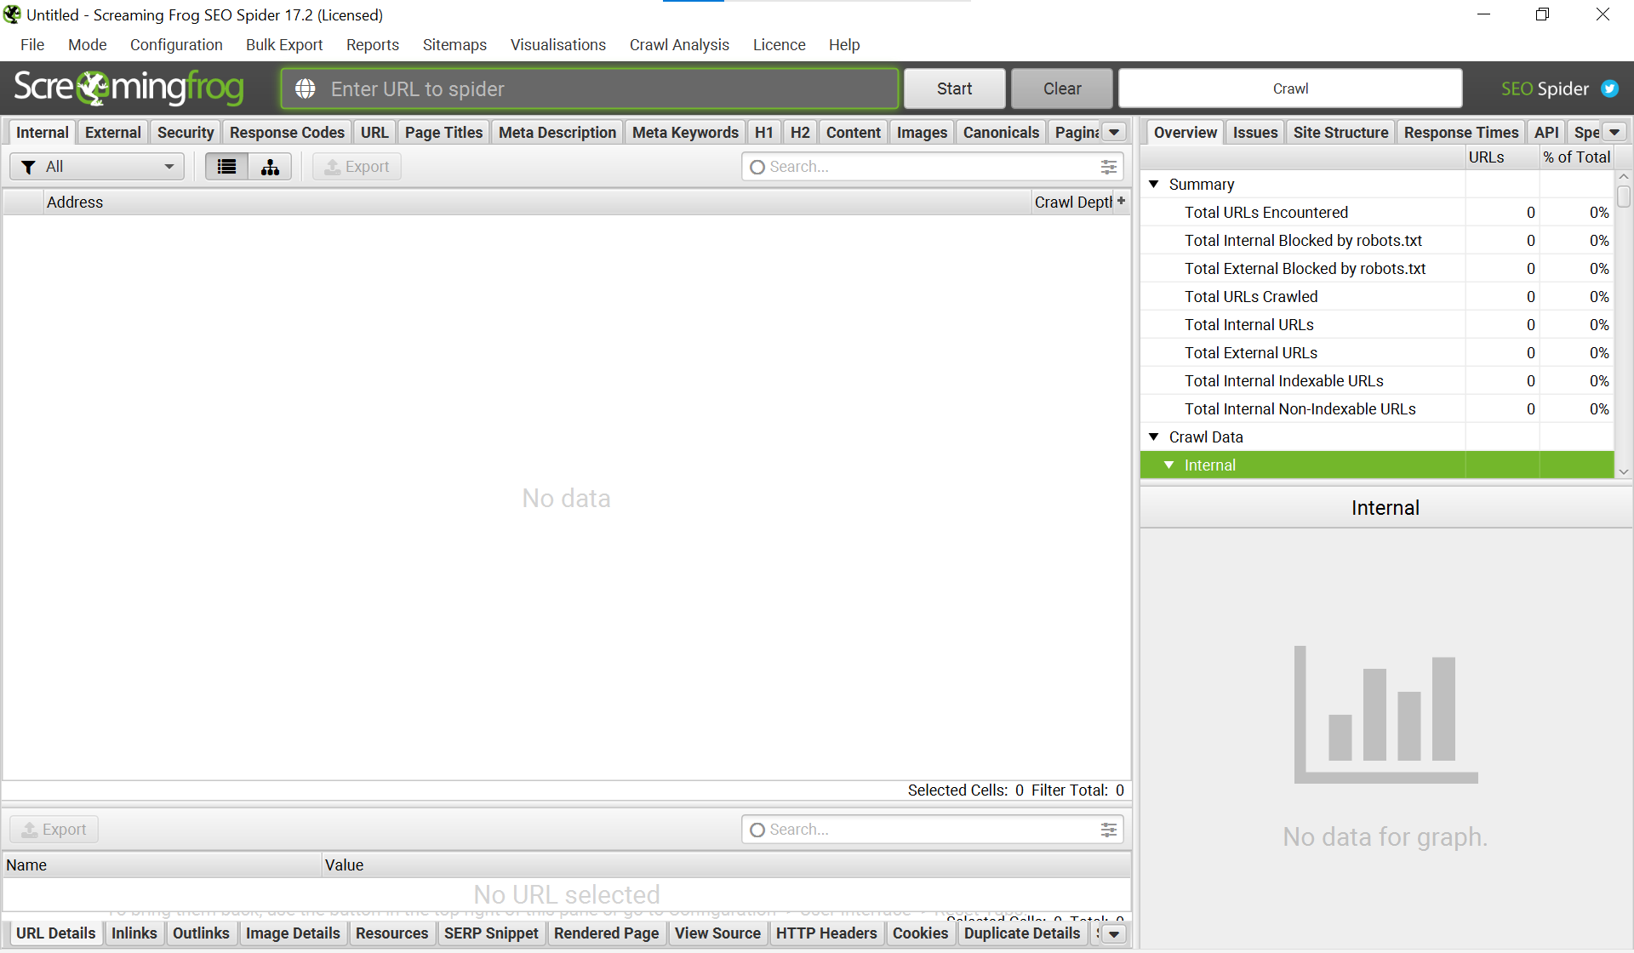Open the HTTP Headers tab
The height and width of the screenshot is (953, 1634).
pyautogui.click(x=826, y=933)
